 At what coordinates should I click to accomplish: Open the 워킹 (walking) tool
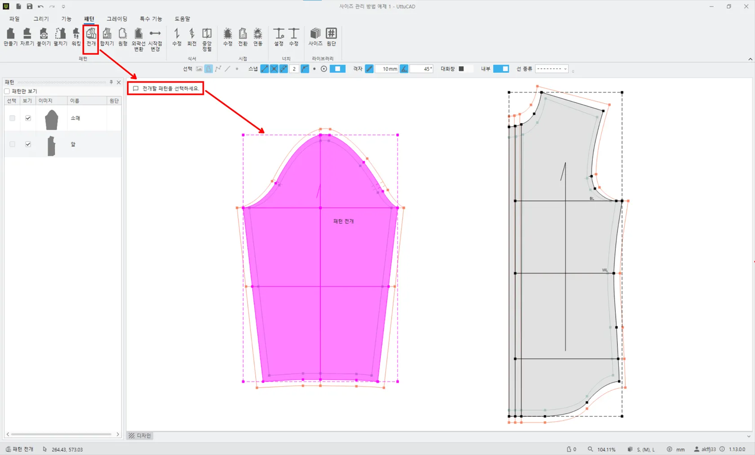pyautogui.click(x=76, y=37)
